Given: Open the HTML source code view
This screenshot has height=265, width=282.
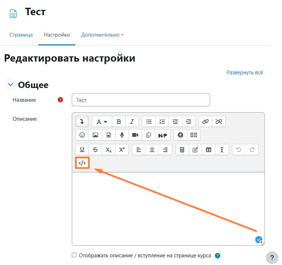Looking at the screenshot, I should (x=82, y=163).
